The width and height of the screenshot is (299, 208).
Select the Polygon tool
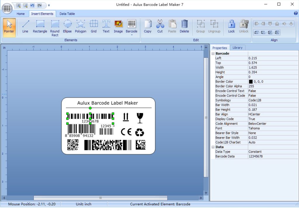pos(81,26)
